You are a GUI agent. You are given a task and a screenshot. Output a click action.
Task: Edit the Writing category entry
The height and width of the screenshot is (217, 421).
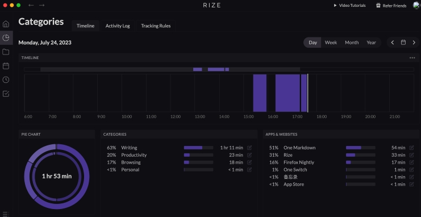point(249,148)
